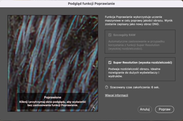Click the Szczegóły RAW label text

124,35
